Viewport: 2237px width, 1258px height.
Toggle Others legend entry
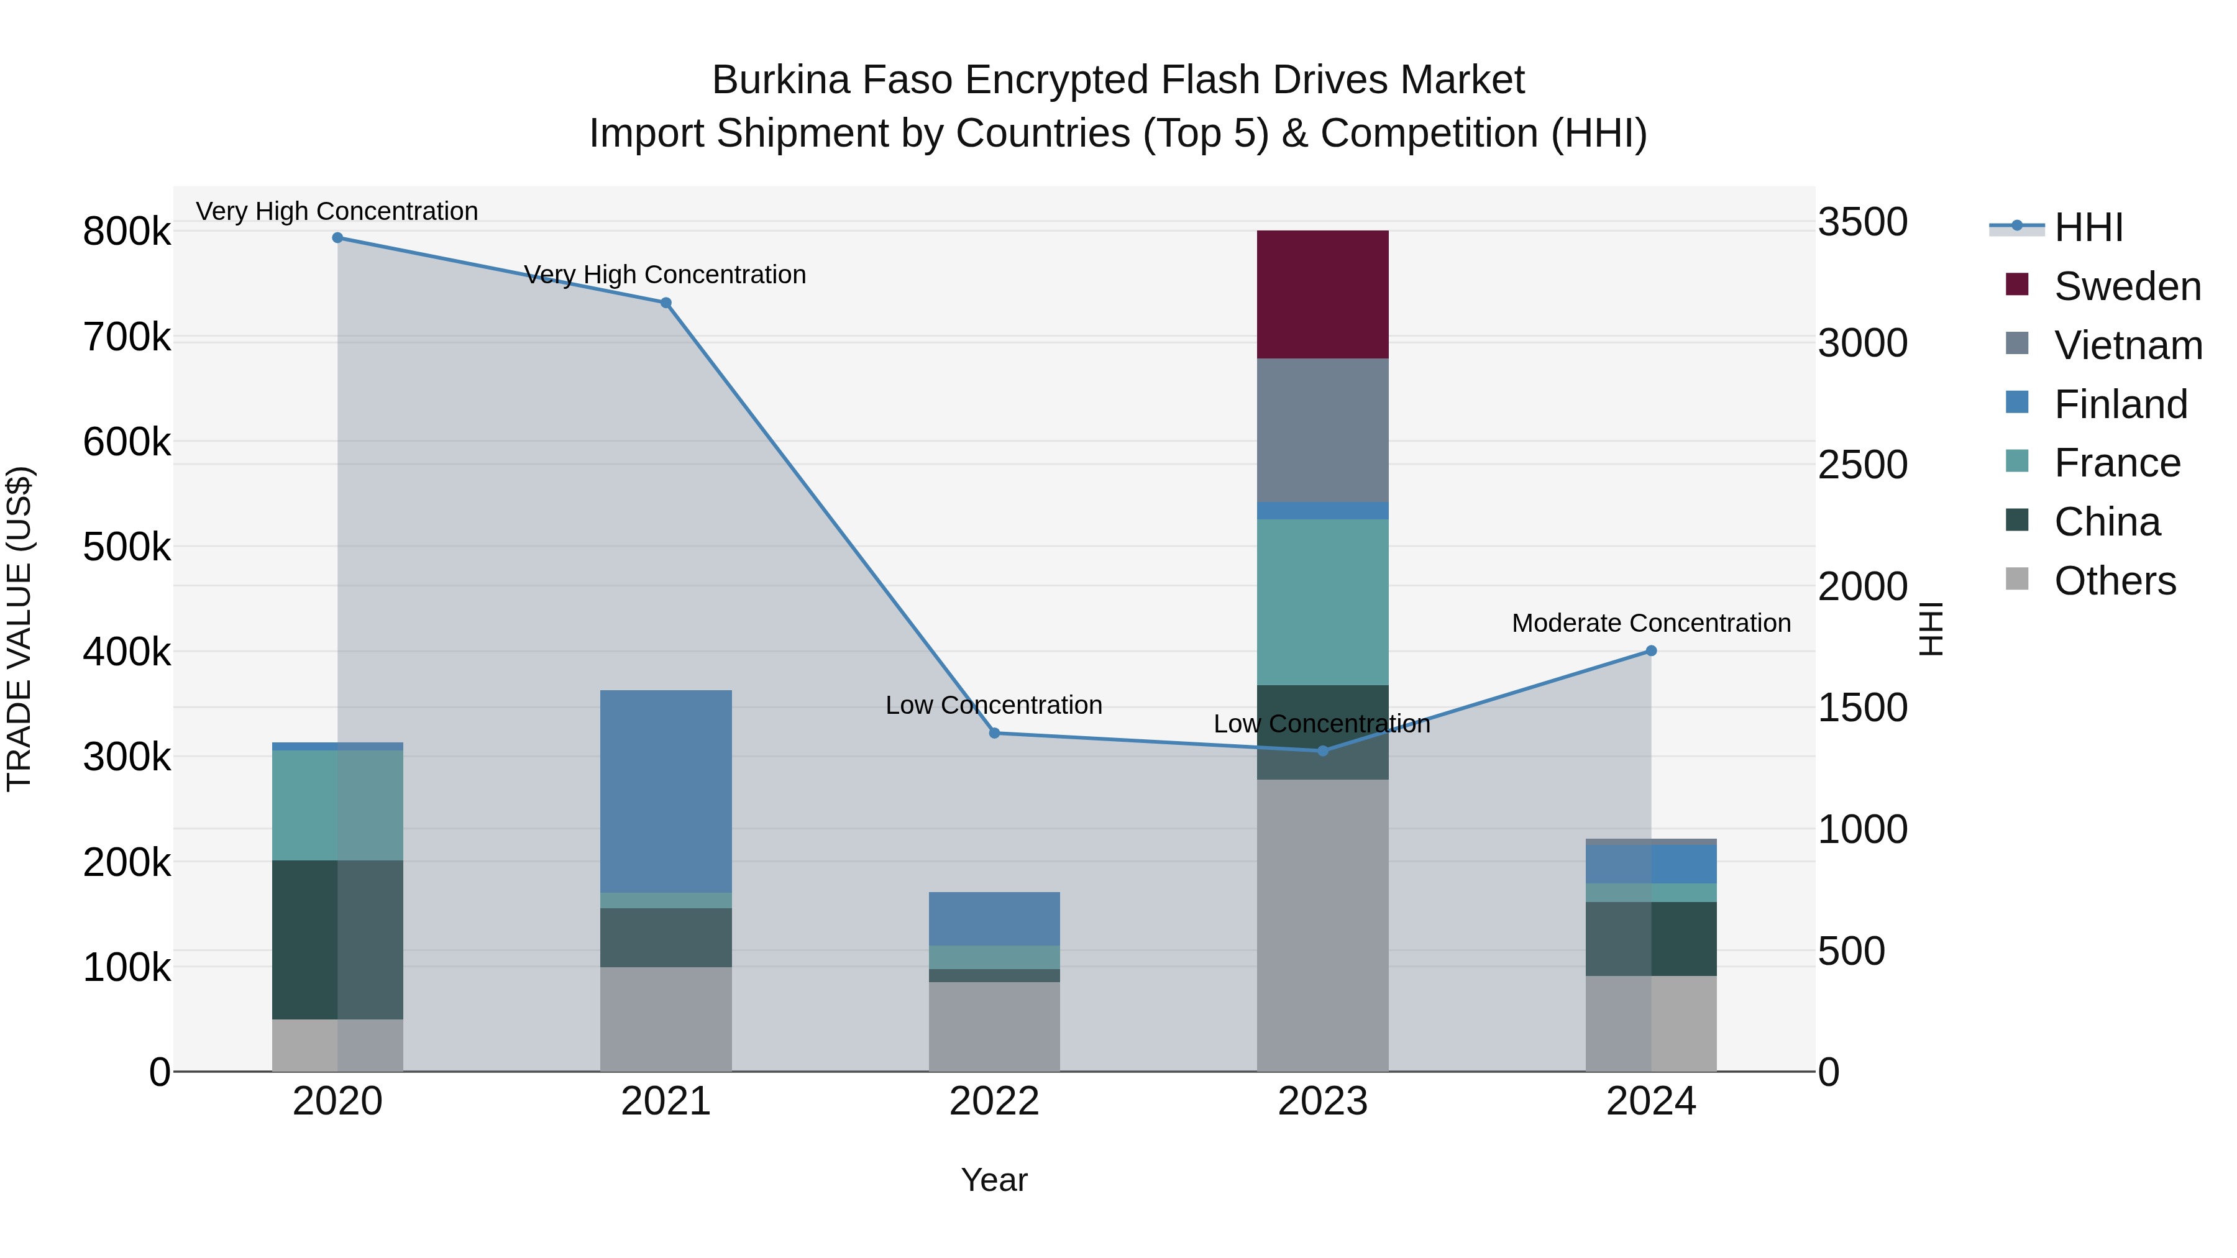point(2091,581)
